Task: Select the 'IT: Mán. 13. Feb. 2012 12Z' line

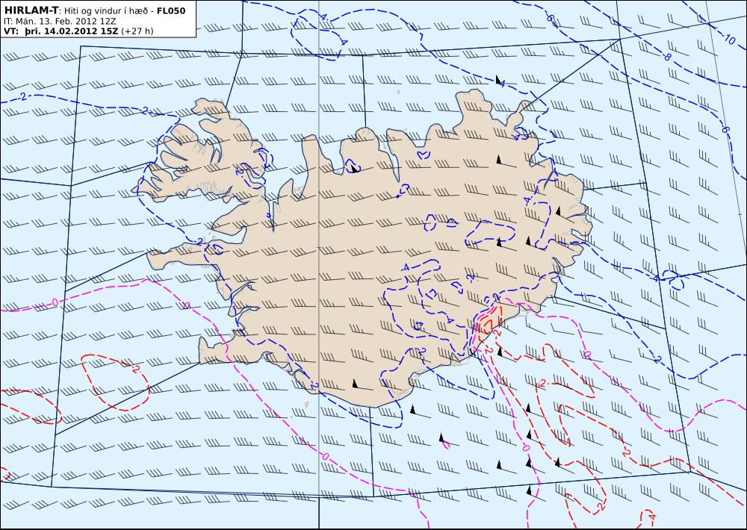Action: tap(60, 21)
